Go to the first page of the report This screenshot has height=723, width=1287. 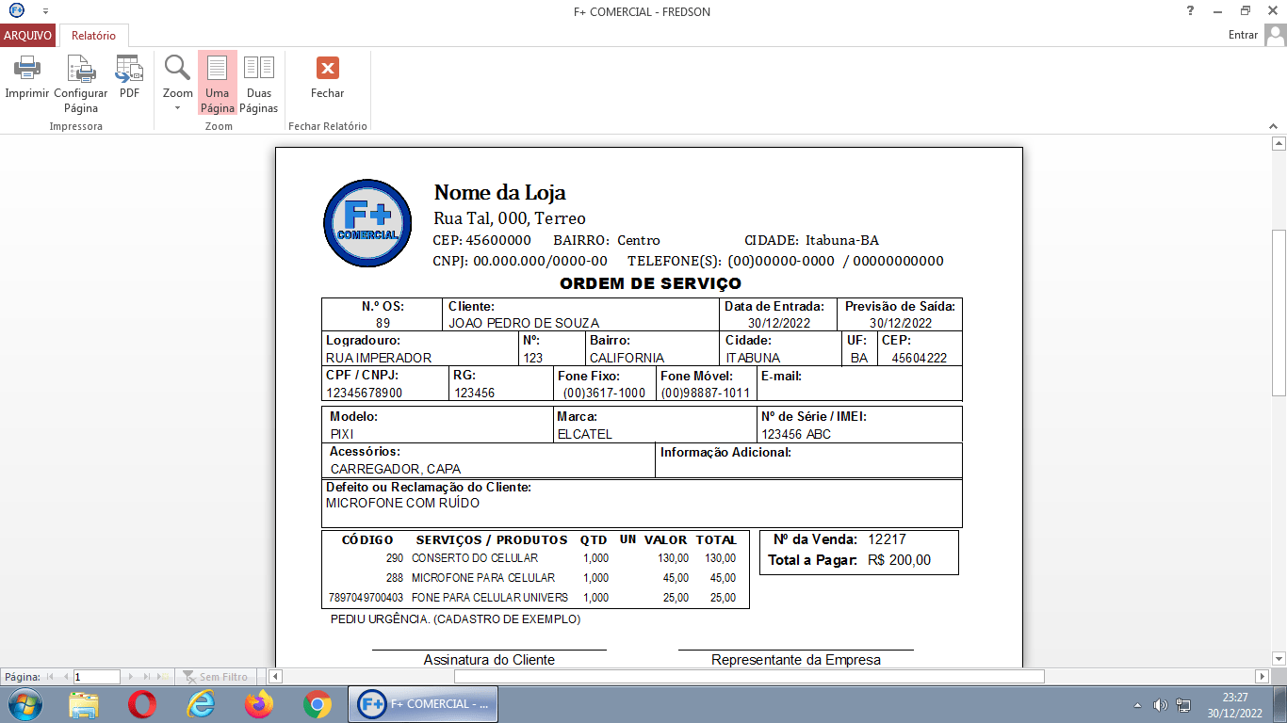(x=51, y=677)
